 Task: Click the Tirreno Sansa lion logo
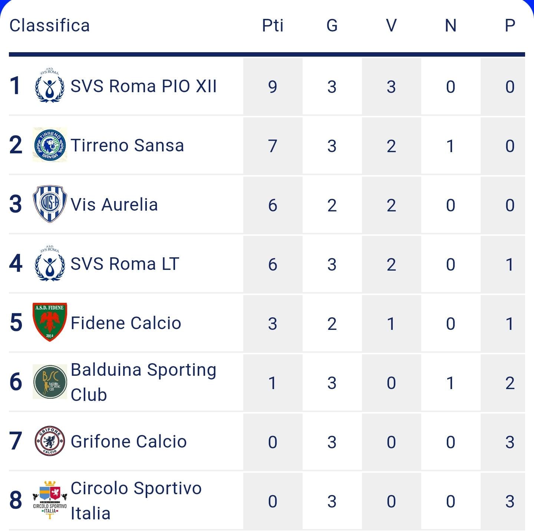pyautogui.click(x=50, y=145)
